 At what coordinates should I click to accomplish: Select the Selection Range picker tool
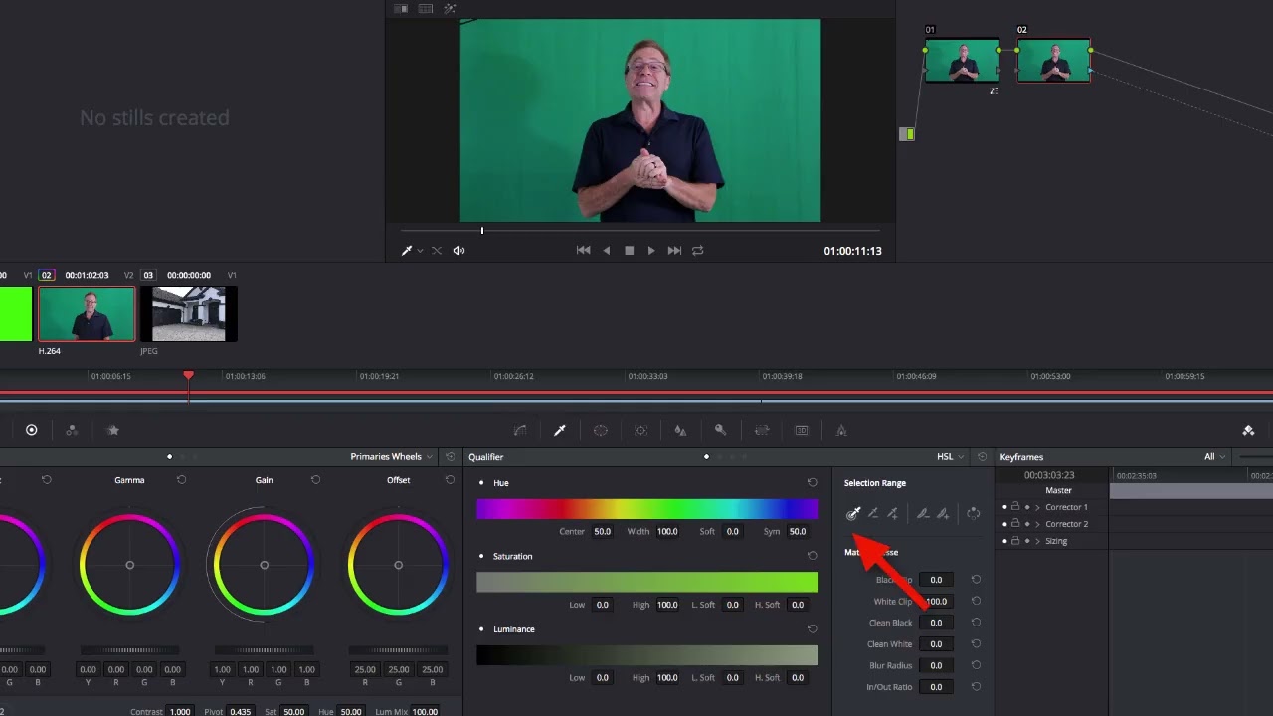click(x=853, y=513)
